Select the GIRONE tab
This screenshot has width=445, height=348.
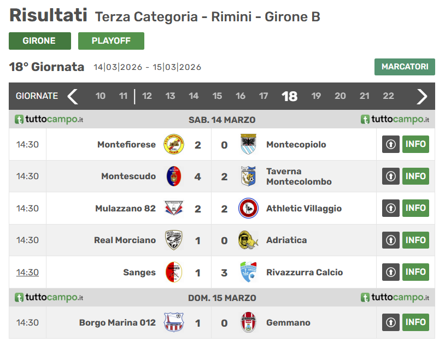click(40, 41)
